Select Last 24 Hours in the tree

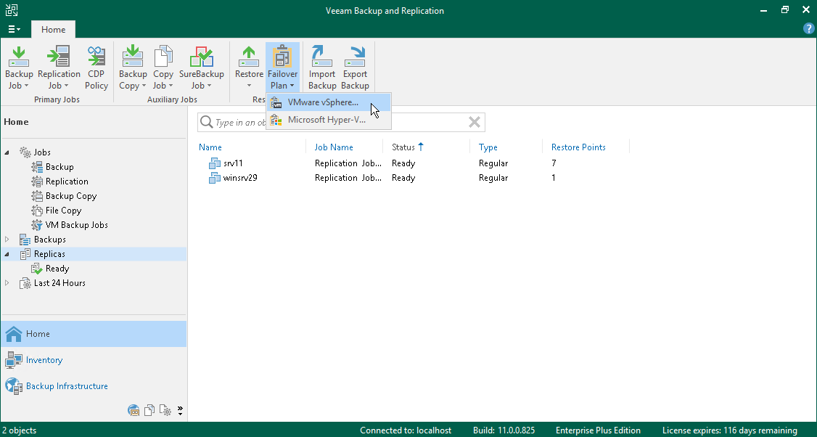(59, 283)
